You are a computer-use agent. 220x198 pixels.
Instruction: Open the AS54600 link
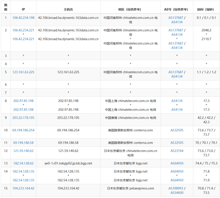point(177,193)
